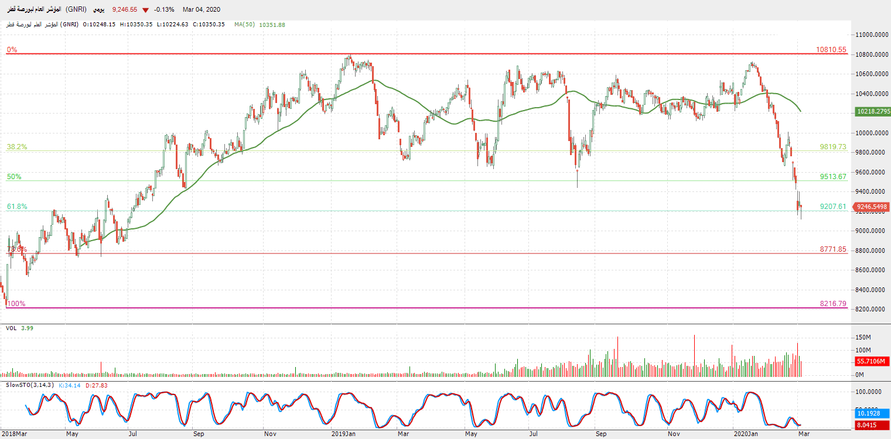
Task: Click the red 8.0415 stochastic tag
Action: pos(873,425)
